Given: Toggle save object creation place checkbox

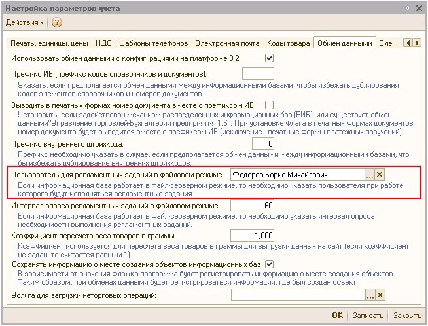Looking at the screenshot, I should coord(268,264).
